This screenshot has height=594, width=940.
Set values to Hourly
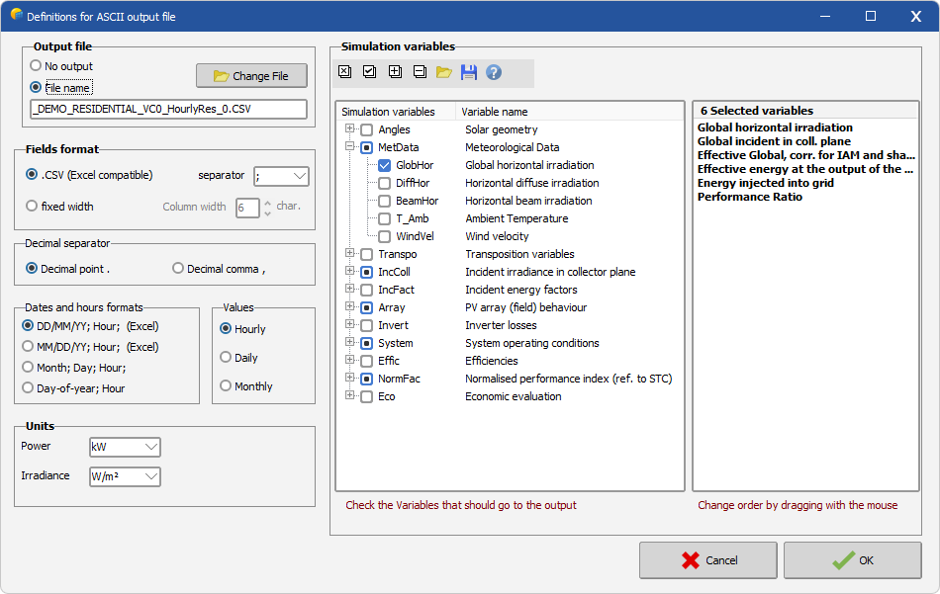[226, 328]
